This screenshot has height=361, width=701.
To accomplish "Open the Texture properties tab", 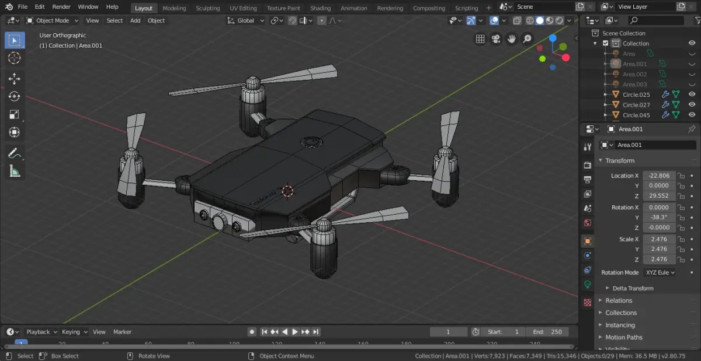I will (588, 303).
